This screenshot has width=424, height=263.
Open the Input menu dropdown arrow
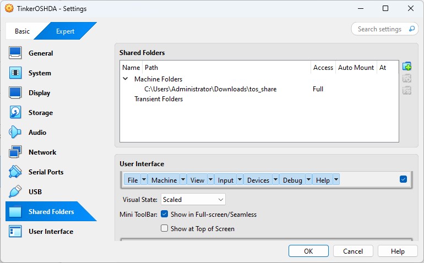[240, 179]
